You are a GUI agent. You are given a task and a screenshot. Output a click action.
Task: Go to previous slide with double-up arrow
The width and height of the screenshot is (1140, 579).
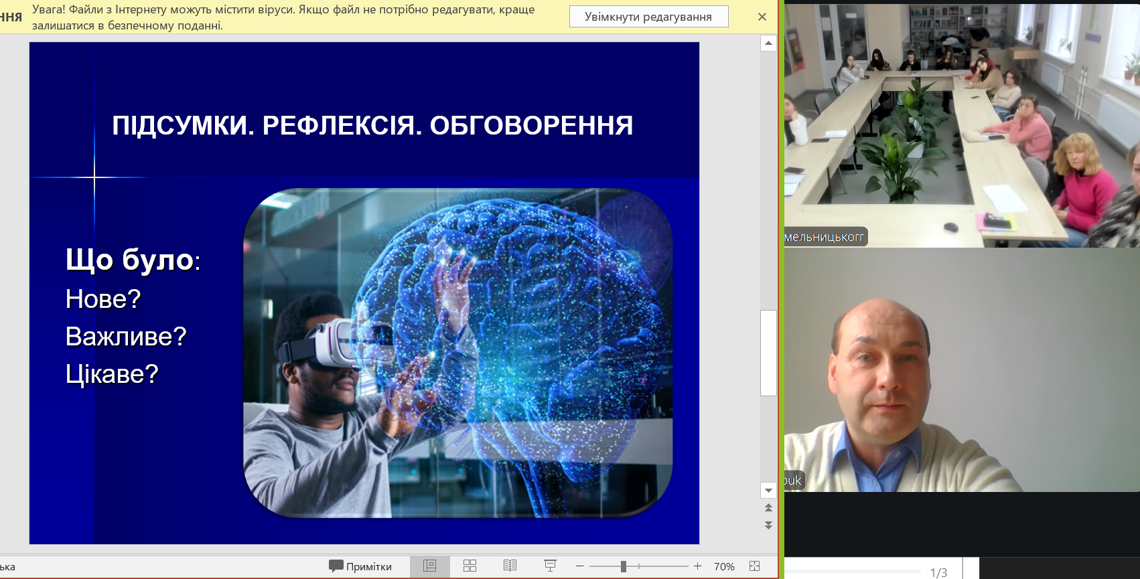click(768, 508)
